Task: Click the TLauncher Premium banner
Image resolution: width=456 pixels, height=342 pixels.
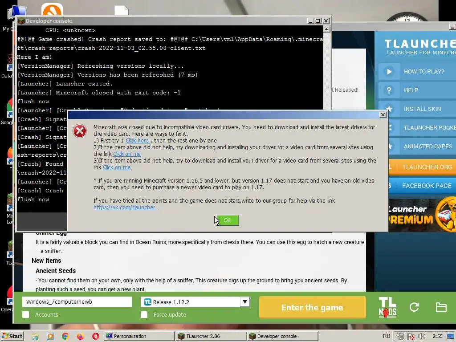Action: 422,215
